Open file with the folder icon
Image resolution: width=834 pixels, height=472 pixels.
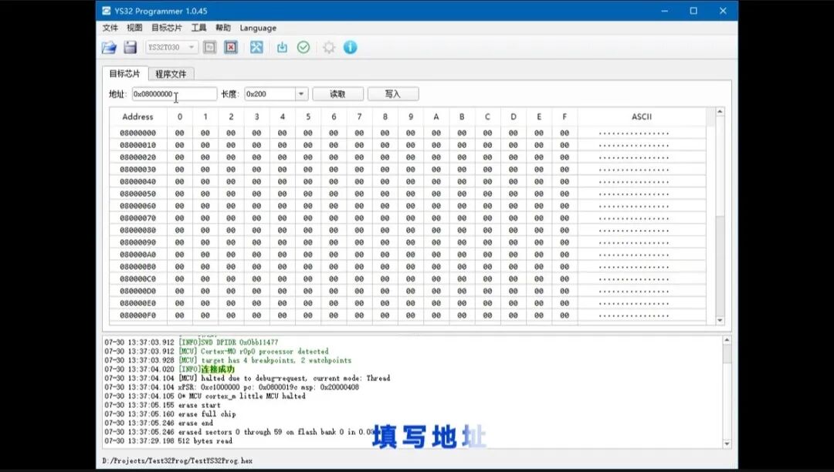(109, 47)
